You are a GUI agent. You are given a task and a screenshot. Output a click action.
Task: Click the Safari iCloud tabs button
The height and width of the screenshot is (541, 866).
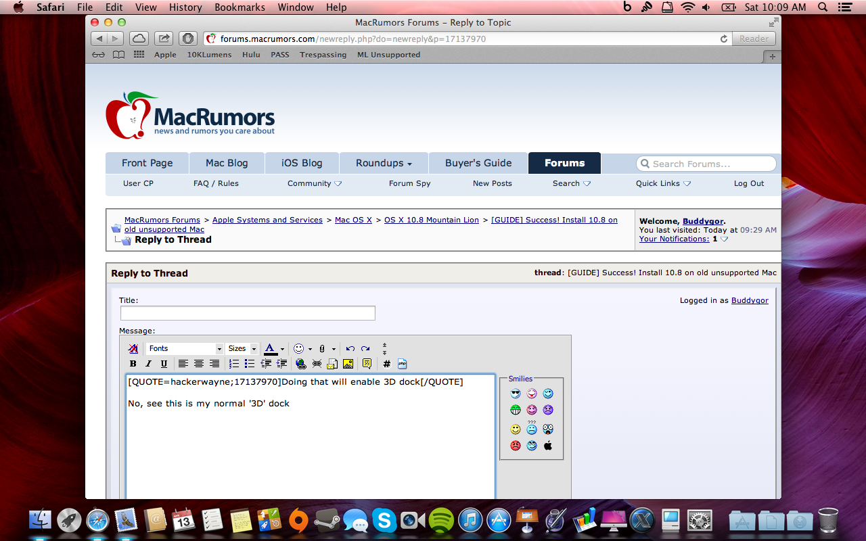pos(139,39)
